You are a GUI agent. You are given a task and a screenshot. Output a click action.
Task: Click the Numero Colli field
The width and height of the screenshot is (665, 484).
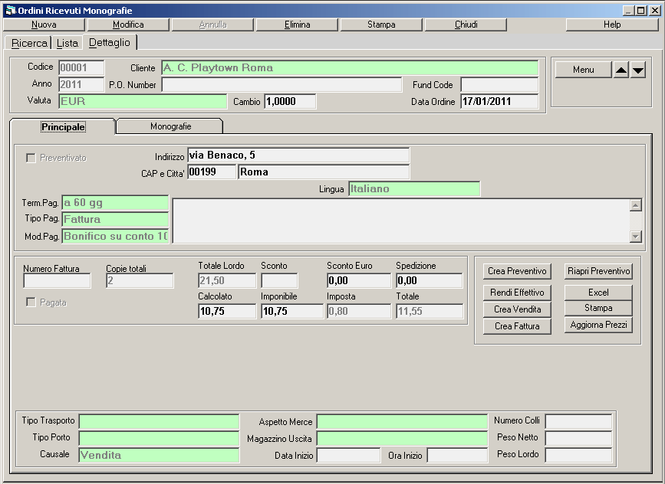[x=578, y=422]
